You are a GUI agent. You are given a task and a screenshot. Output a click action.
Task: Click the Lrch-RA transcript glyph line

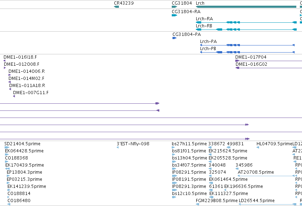246,22
